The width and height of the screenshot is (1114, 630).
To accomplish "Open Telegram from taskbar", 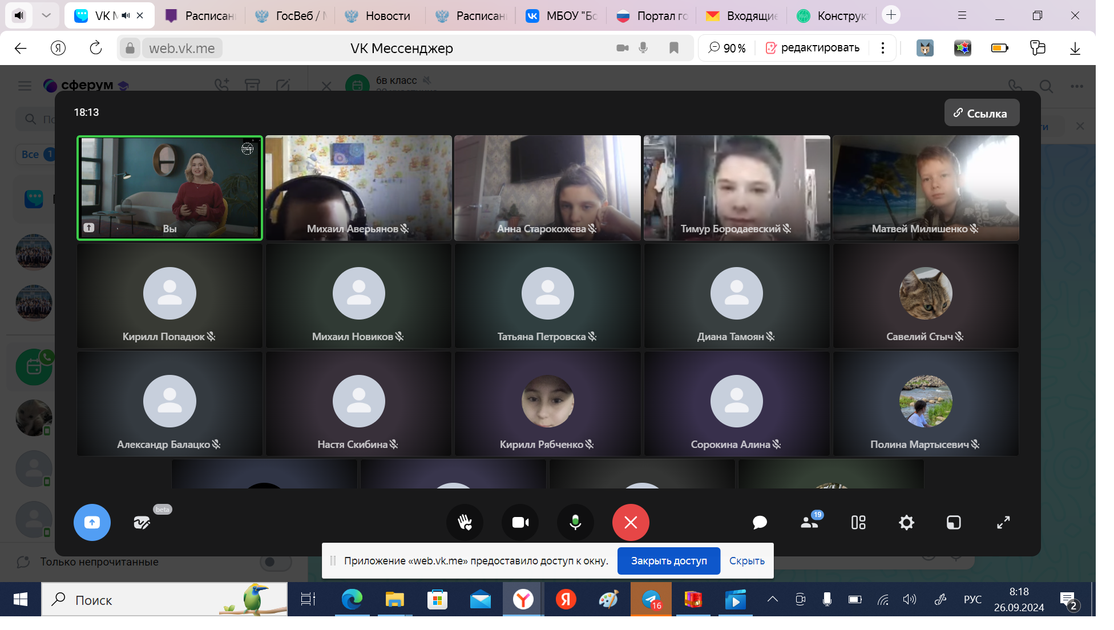I will point(651,599).
